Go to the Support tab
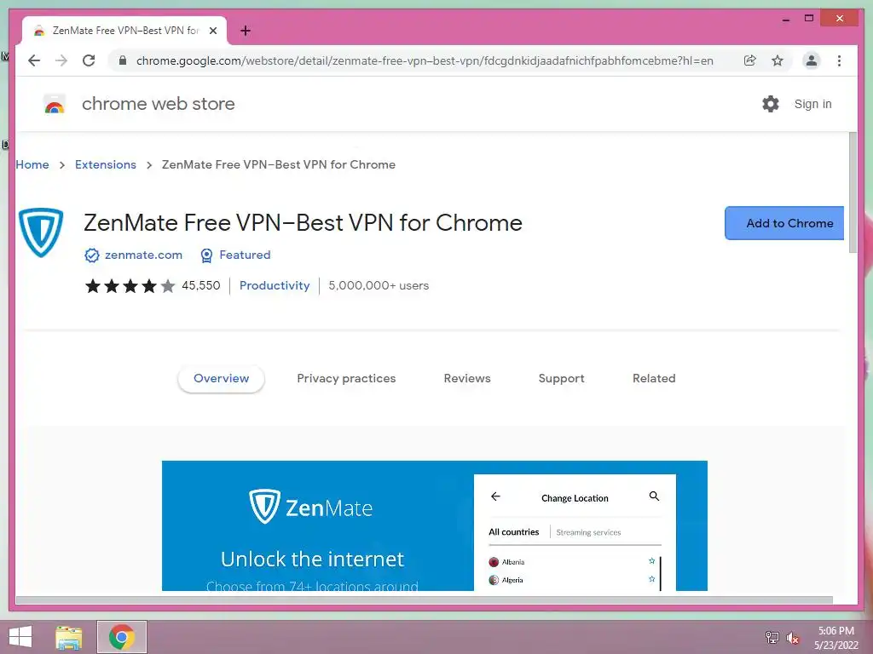 [561, 379]
